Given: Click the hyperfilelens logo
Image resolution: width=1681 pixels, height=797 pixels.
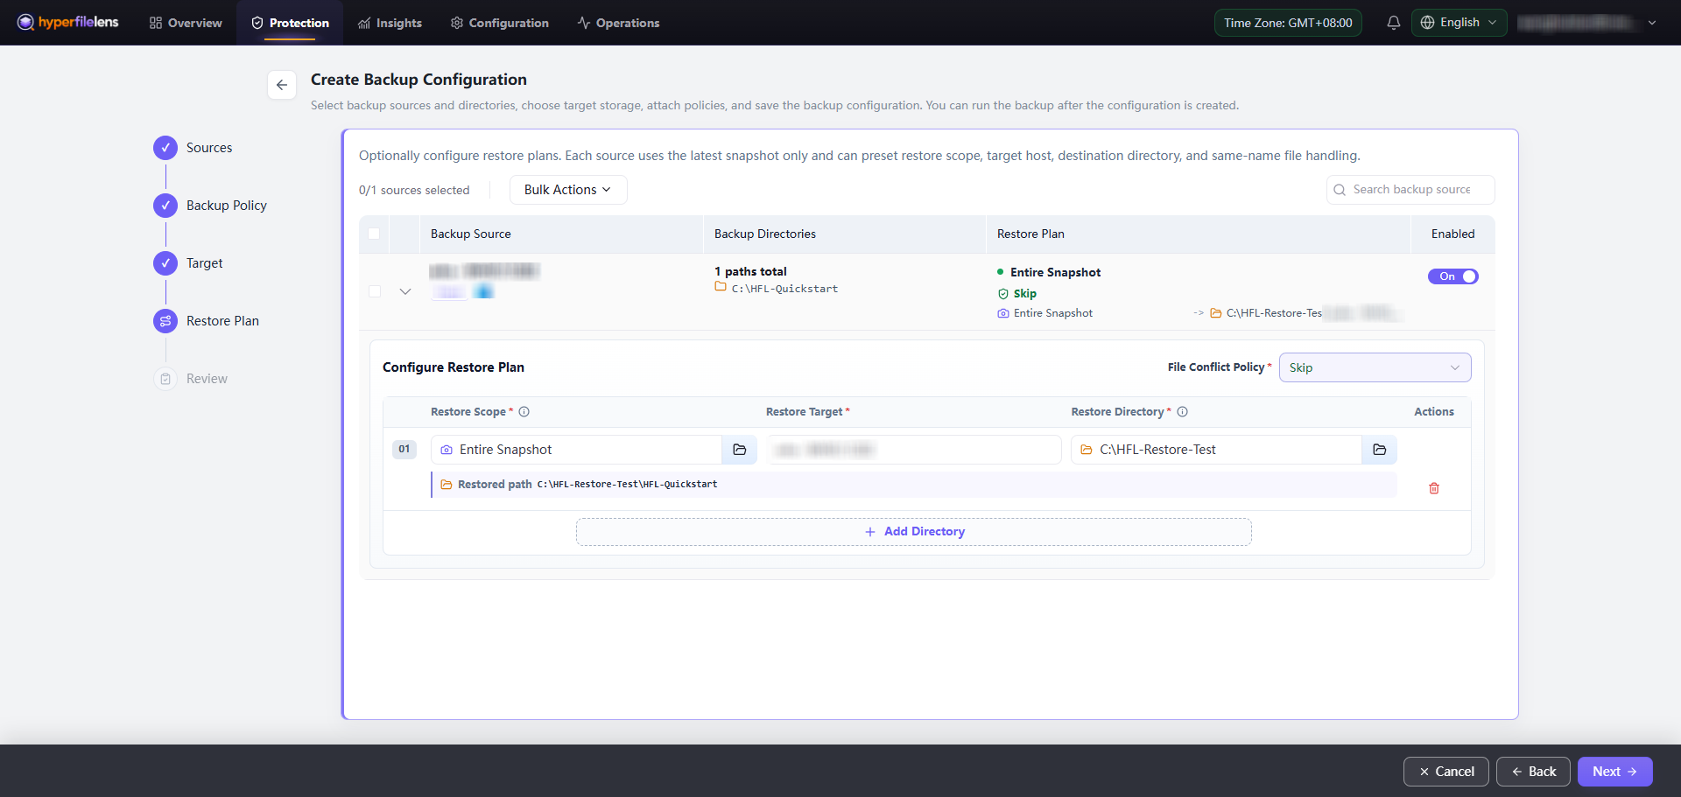Looking at the screenshot, I should point(67,22).
